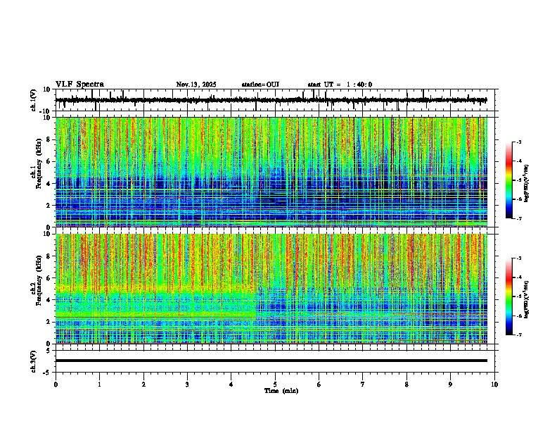Click the '8' kHz tick on ch.1 spectrogram
Screen dimensions: 557x431
pos(50,139)
